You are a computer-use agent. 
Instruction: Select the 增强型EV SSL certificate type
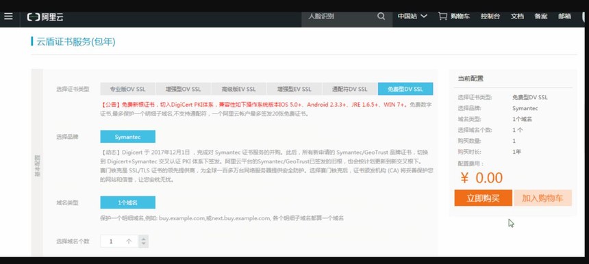click(294, 89)
